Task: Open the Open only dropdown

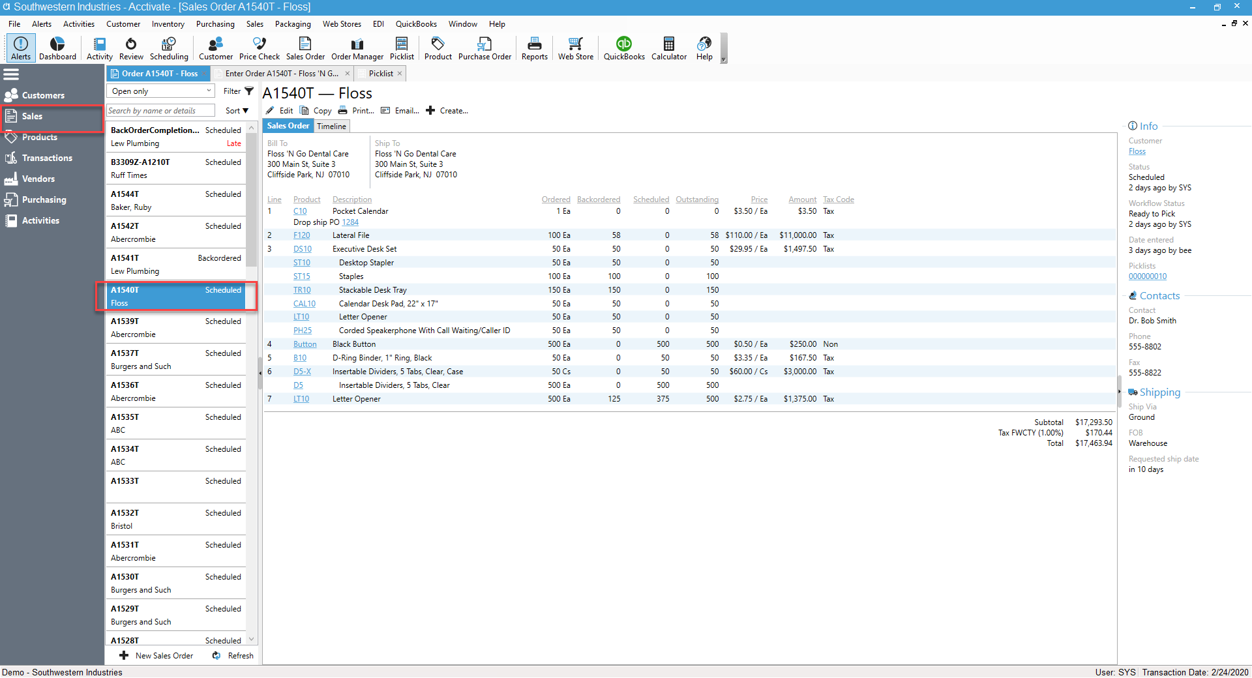Action: [x=161, y=91]
